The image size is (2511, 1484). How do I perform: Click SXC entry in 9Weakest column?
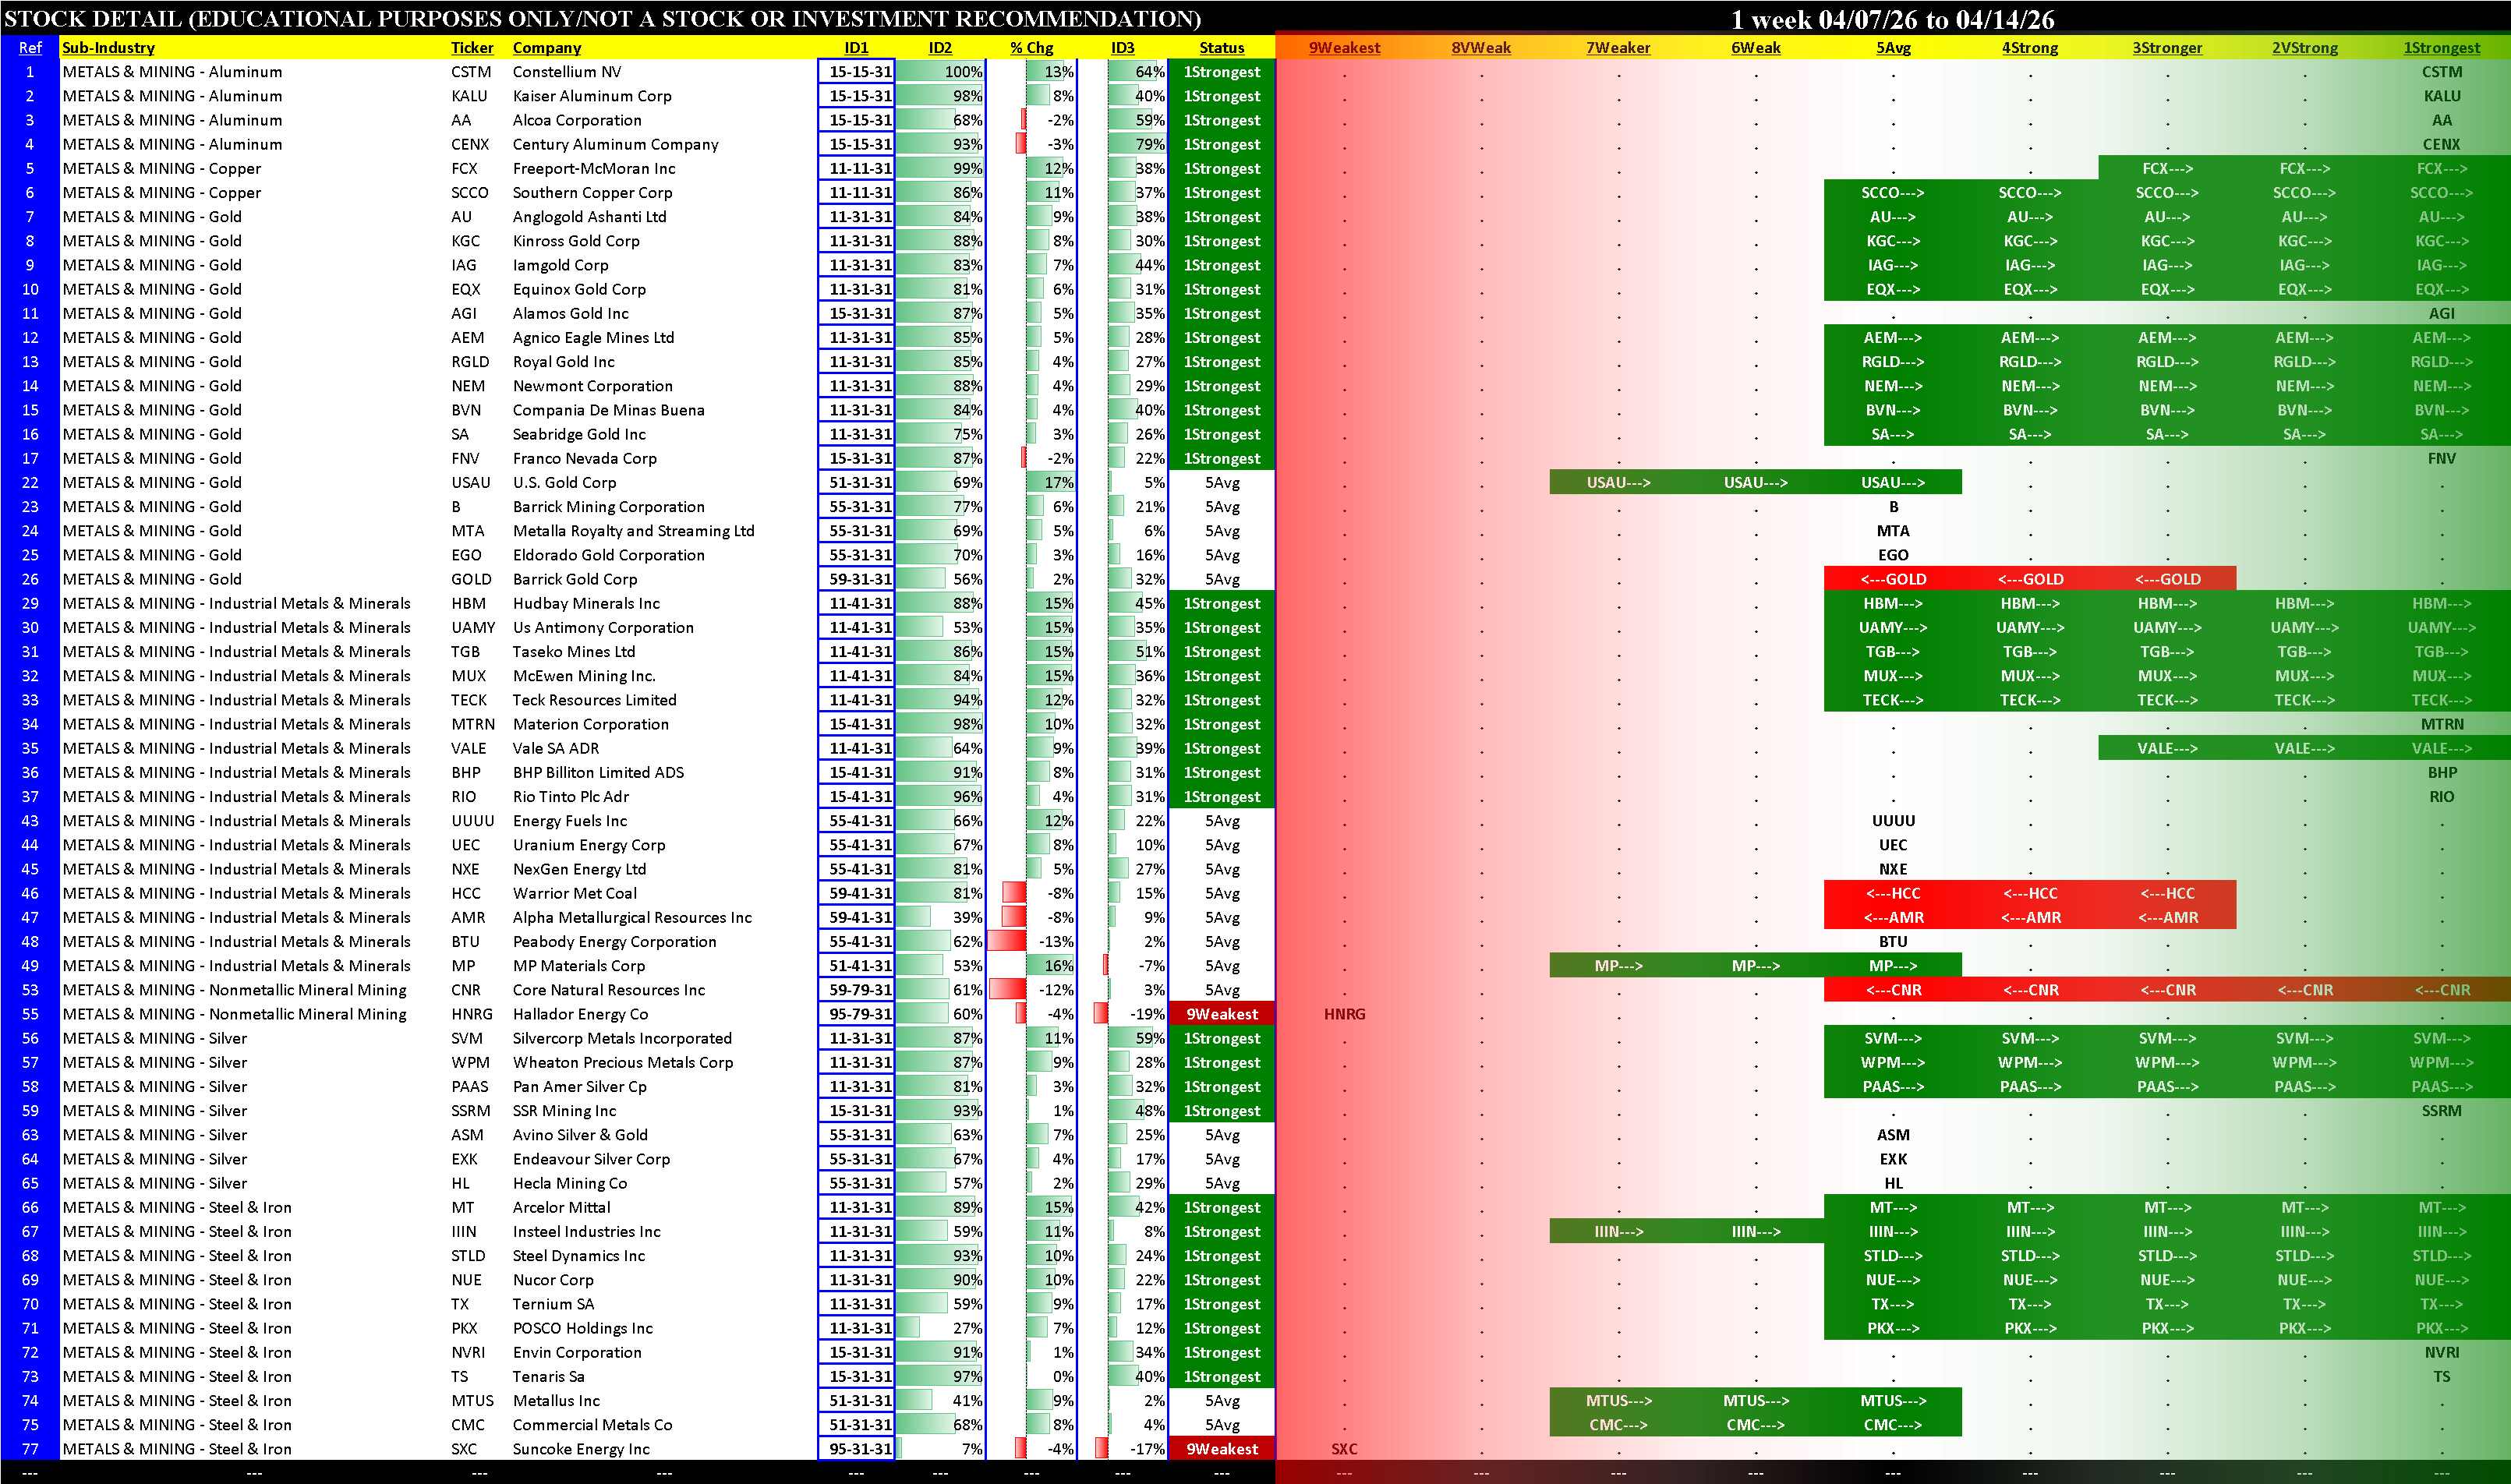click(x=1344, y=1449)
